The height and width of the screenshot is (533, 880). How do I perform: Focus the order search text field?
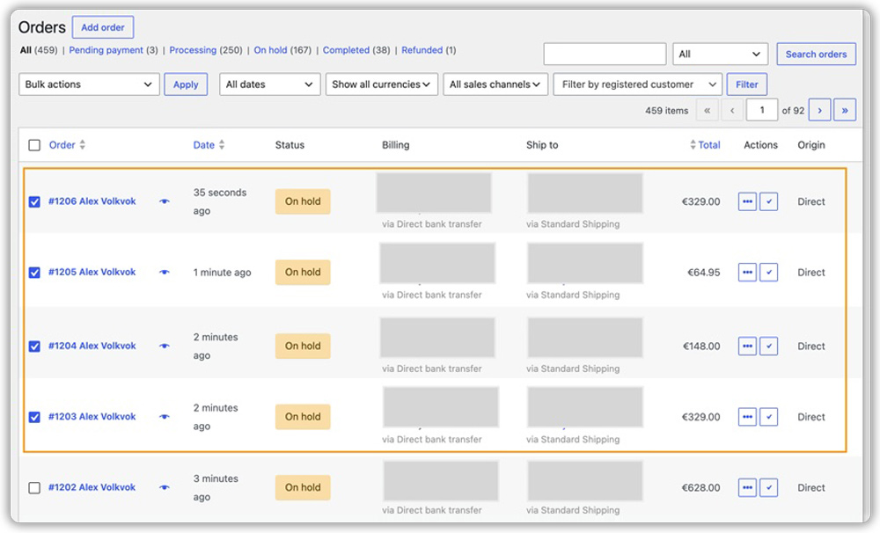click(x=605, y=54)
